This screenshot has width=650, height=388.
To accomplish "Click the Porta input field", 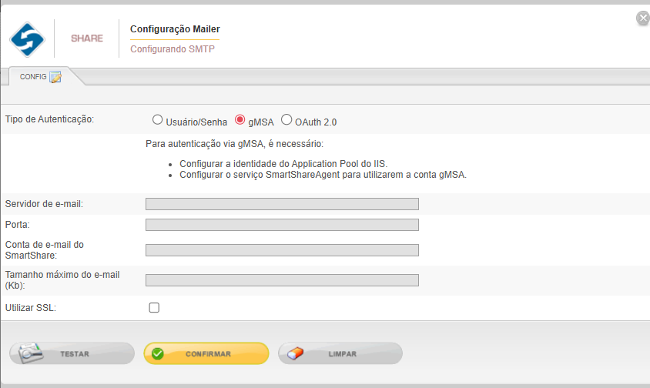I will (282, 225).
